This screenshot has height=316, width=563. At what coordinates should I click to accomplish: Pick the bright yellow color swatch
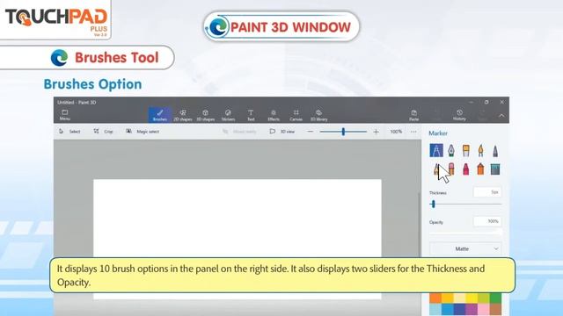tap(472, 298)
